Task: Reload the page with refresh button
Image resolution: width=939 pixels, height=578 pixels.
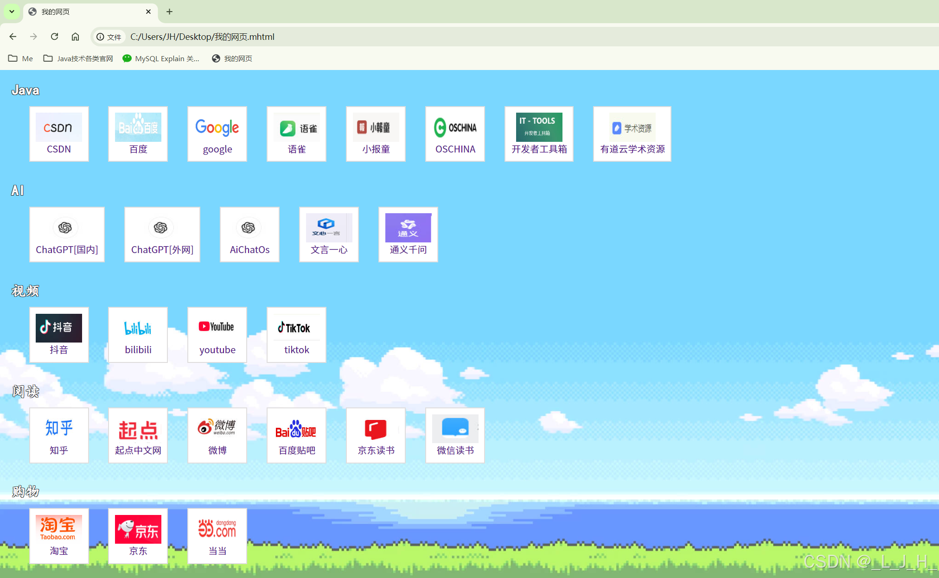Action: pos(54,37)
